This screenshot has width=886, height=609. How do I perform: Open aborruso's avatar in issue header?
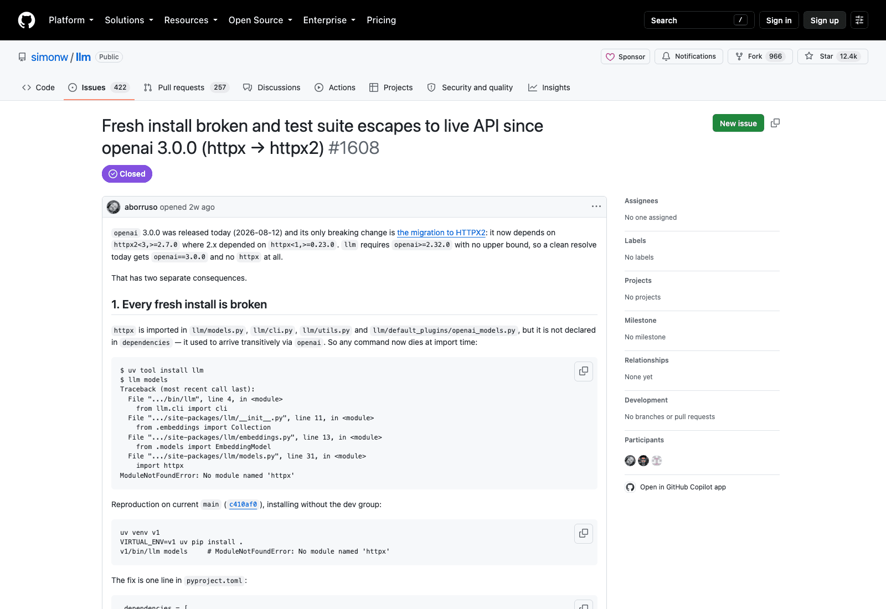click(x=114, y=207)
